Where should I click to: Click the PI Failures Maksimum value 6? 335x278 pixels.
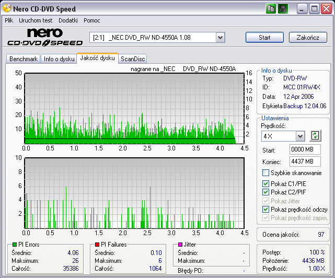pos(160,261)
